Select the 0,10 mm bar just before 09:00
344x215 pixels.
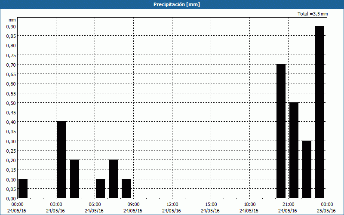pyautogui.click(x=126, y=188)
